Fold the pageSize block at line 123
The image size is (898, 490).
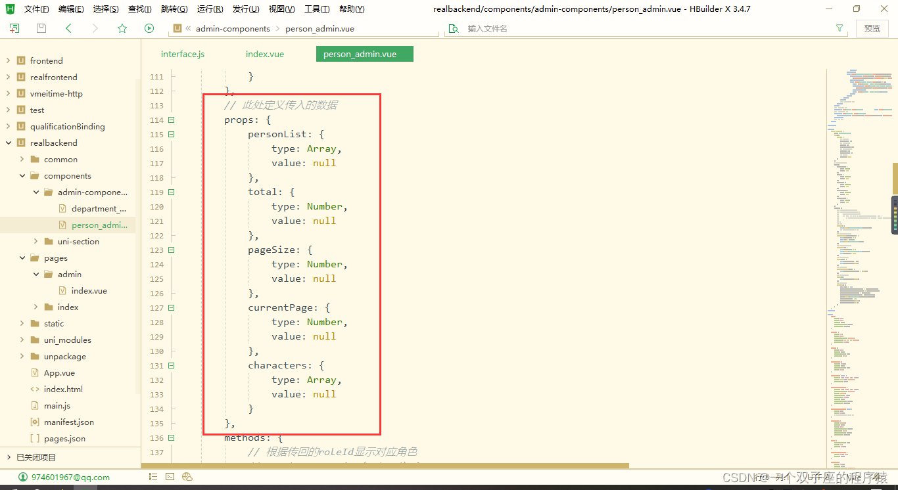tap(172, 250)
